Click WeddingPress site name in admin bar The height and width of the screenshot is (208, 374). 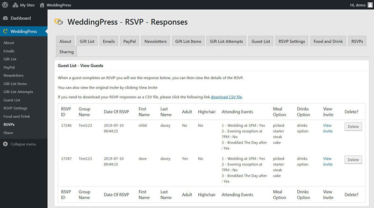click(59, 5)
